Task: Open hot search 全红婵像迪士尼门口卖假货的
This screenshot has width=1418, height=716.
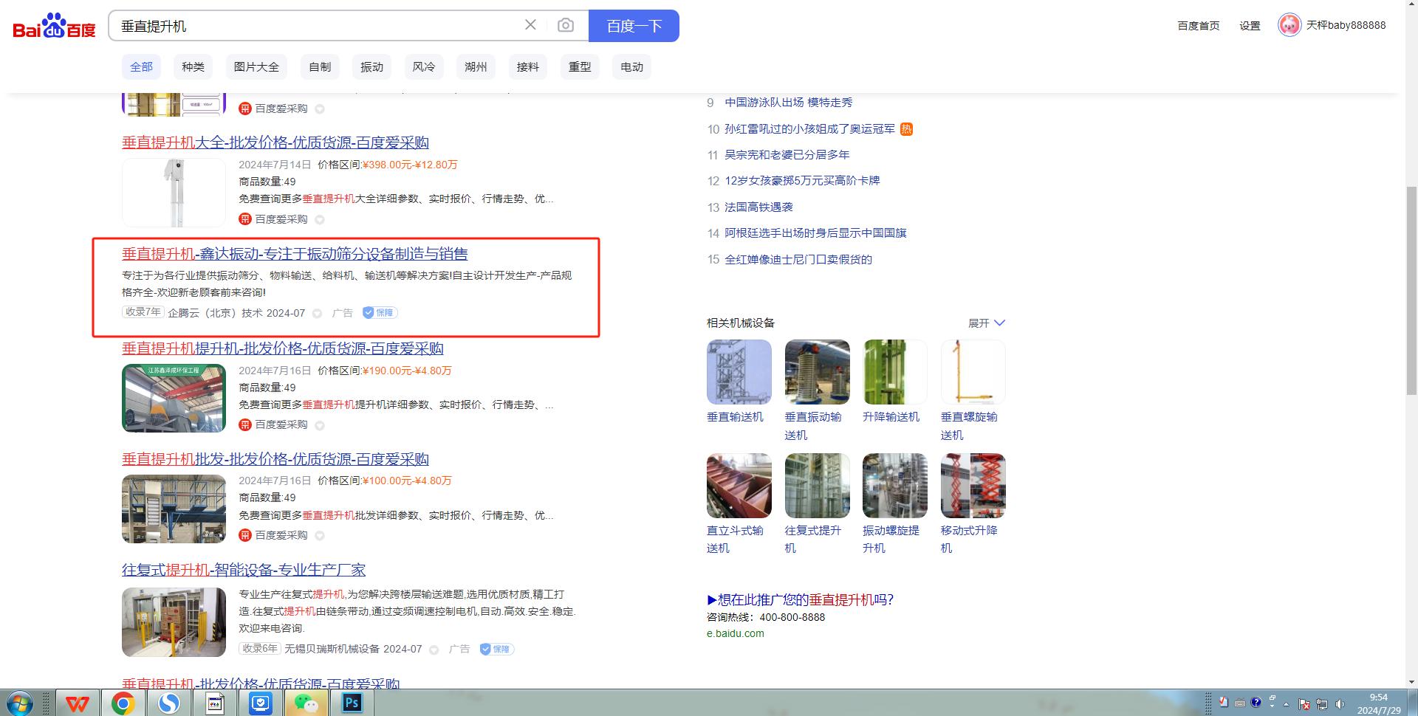Action: [798, 260]
